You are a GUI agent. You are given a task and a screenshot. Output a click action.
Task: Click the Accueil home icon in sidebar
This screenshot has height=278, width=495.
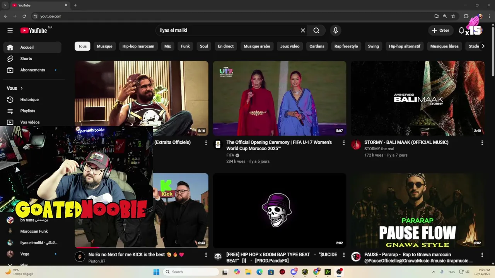coord(10,47)
